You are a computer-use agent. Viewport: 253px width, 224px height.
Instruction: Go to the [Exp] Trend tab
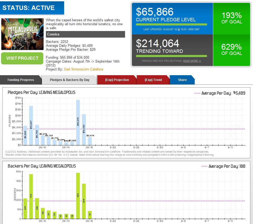(x=153, y=80)
